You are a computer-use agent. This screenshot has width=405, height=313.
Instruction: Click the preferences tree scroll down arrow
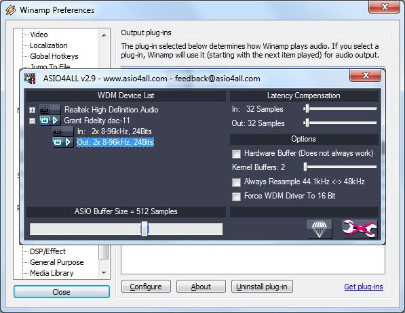click(104, 272)
